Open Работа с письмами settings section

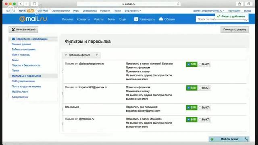(x=23, y=50)
